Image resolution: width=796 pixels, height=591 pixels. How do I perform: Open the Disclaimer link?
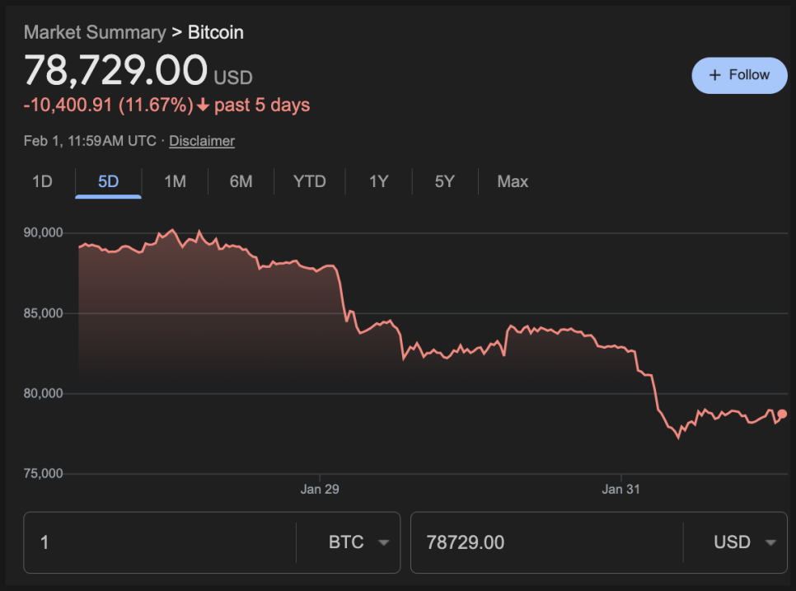pos(202,141)
